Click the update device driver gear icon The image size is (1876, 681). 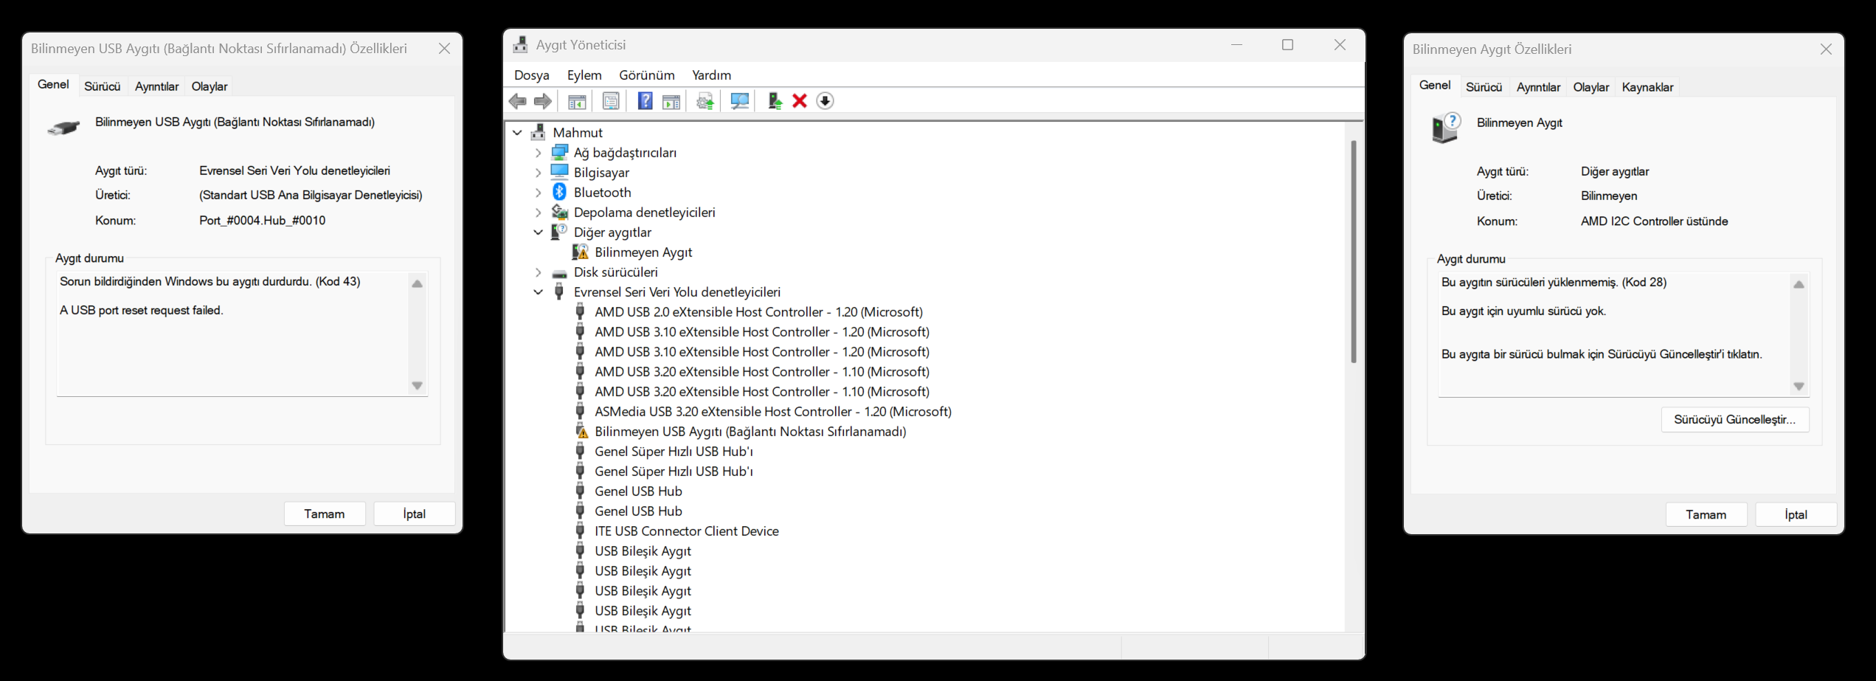(705, 101)
